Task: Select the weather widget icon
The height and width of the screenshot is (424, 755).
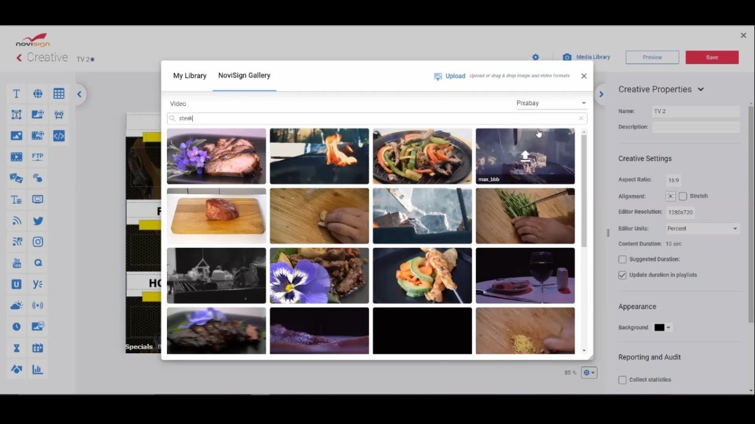Action: [x=17, y=305]
